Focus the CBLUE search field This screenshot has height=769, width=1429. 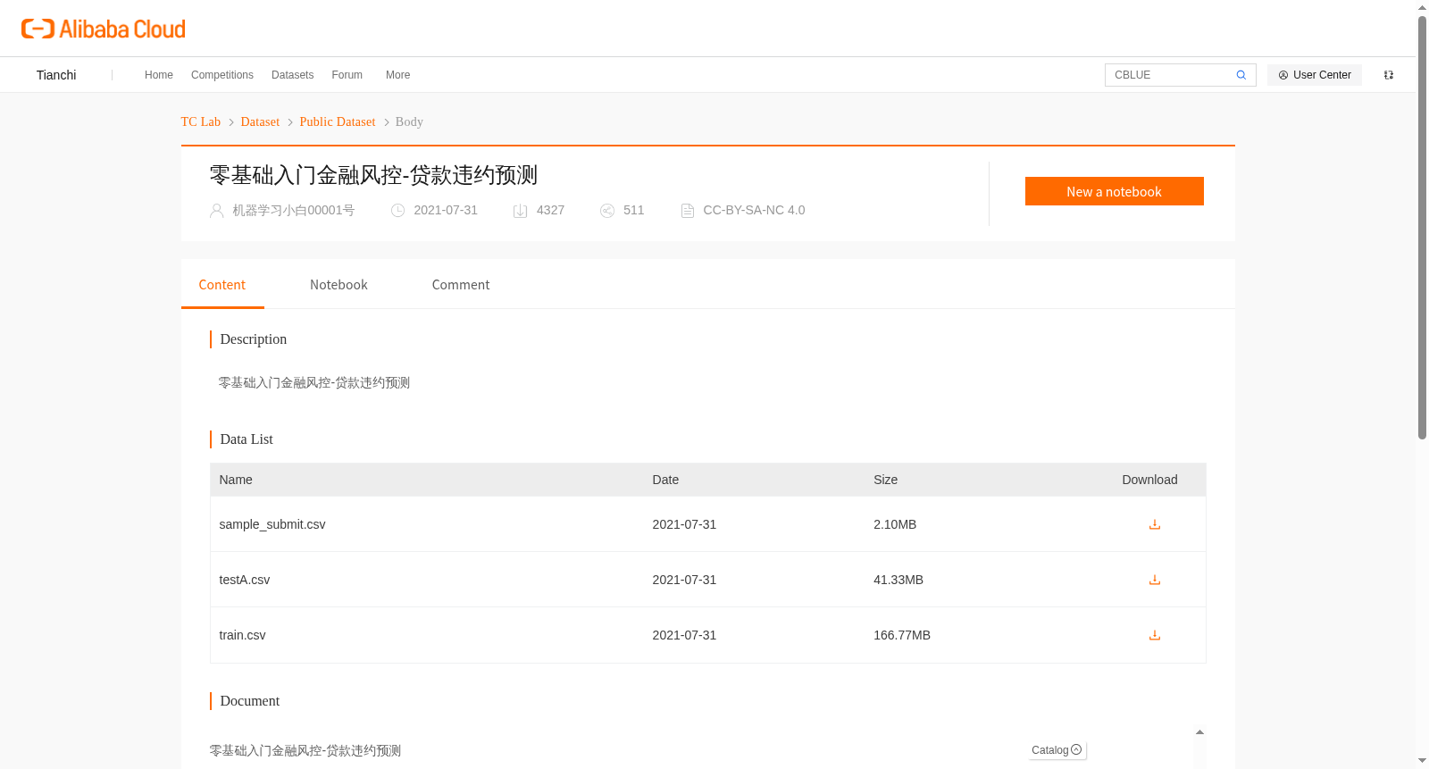pyautogui.click(x=1170, y=75)
